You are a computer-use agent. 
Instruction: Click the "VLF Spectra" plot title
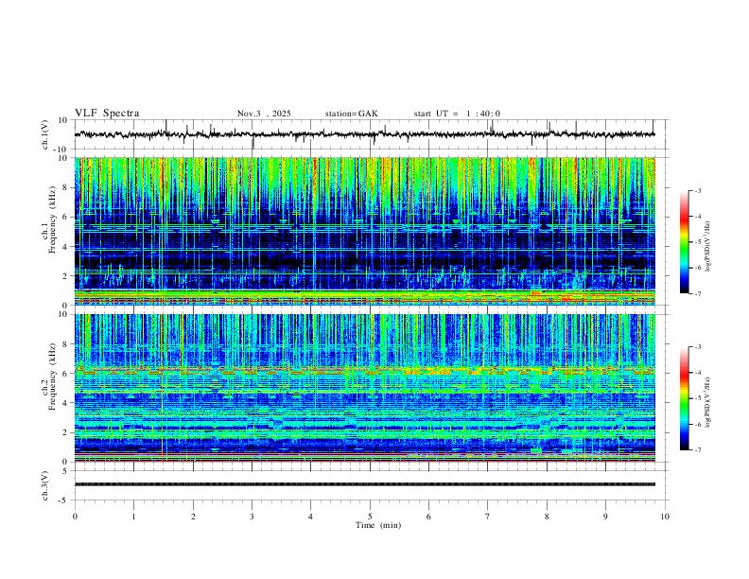click(107, 114)
